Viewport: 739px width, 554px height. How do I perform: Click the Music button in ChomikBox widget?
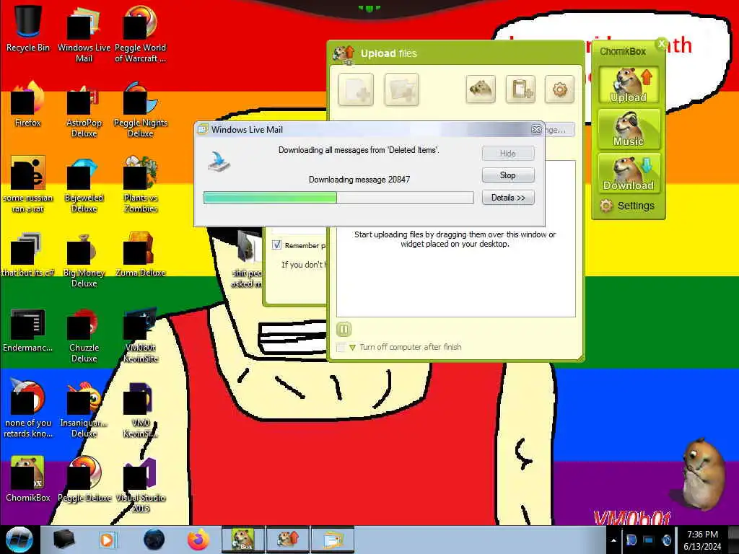point(629,128)
